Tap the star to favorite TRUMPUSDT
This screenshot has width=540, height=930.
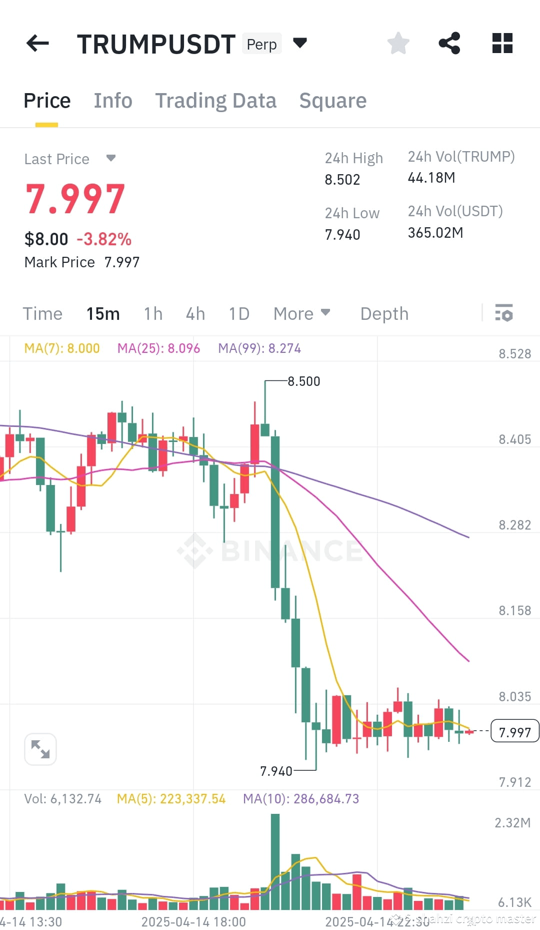pyautogui.click(x=398, y=44)
